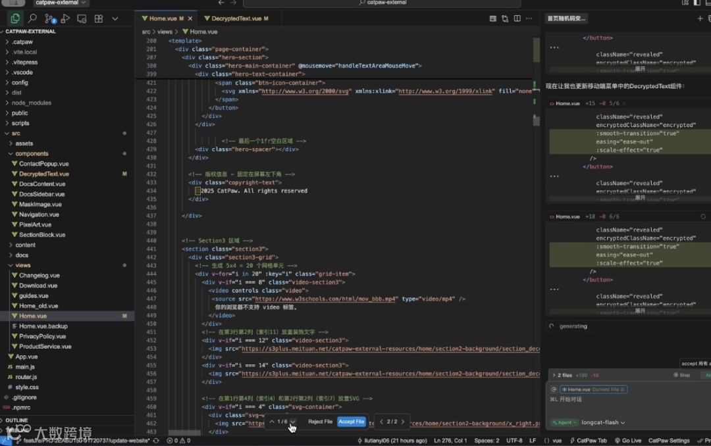Open Home_old.vue in the explorer

(x=39, y=306)
